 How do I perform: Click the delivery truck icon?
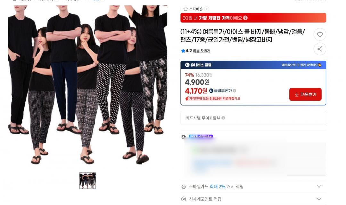click(184, 137)
